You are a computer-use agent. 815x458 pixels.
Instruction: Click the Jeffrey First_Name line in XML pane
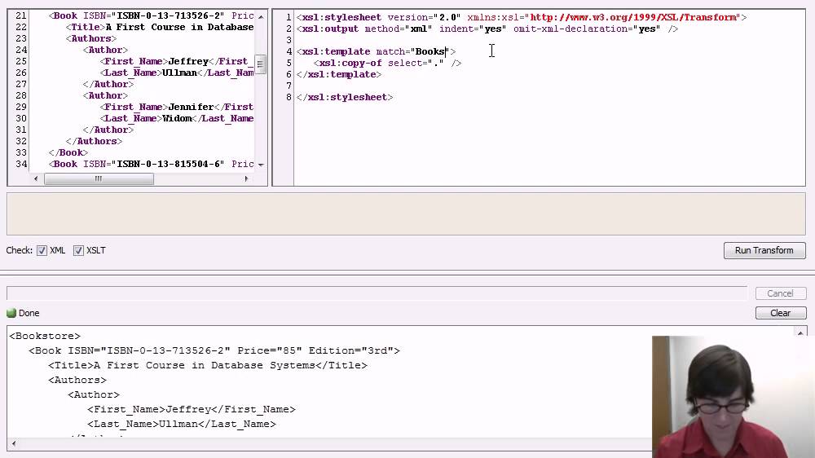(177, 61)
